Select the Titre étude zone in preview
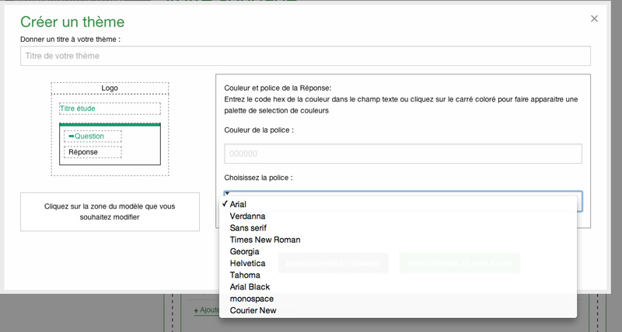 click(110, 109)
